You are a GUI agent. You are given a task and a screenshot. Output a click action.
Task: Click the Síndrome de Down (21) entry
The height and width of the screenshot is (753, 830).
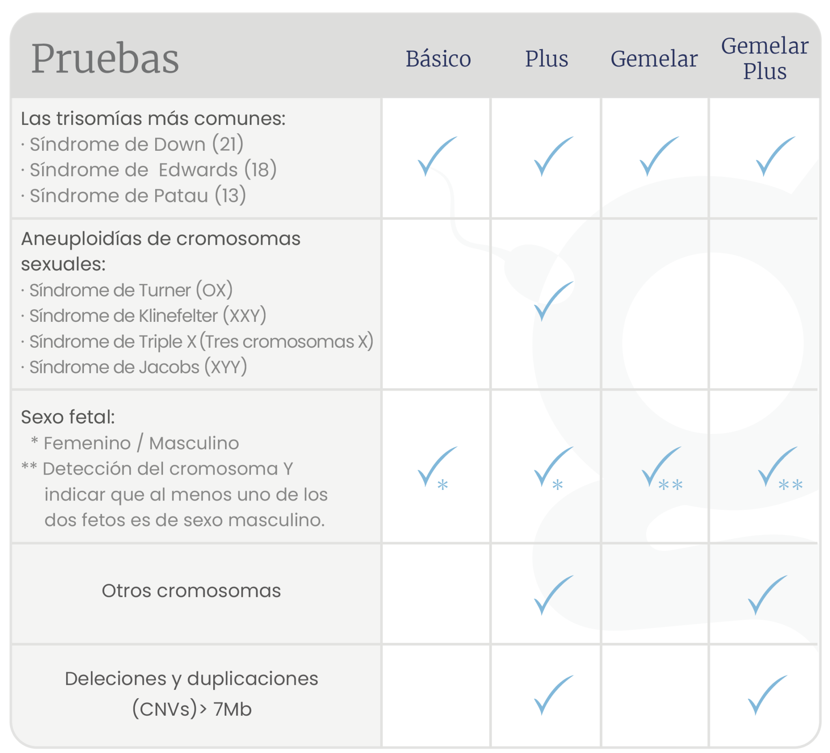[136, 145]
